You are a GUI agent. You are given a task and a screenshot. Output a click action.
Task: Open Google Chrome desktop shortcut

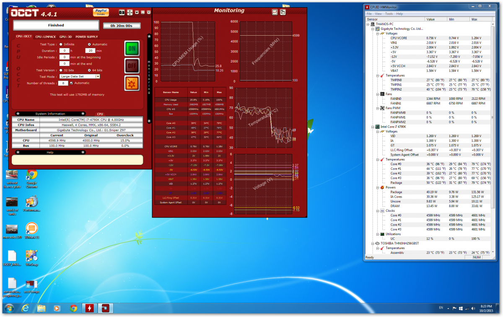tap(31, 178)
